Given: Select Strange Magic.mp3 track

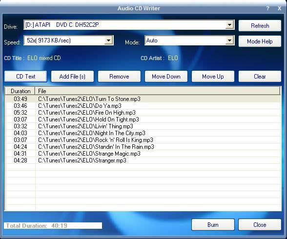Looking at the screenshot, I should pyautogui.click(x=143, y=154).
